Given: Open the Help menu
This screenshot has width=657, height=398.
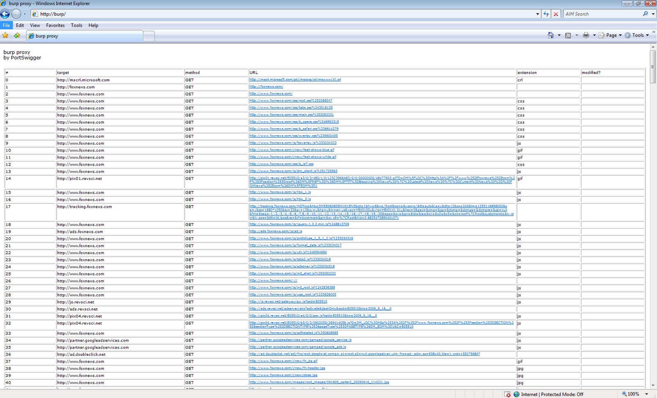Looking at the screenshot, I should [93, 25].
